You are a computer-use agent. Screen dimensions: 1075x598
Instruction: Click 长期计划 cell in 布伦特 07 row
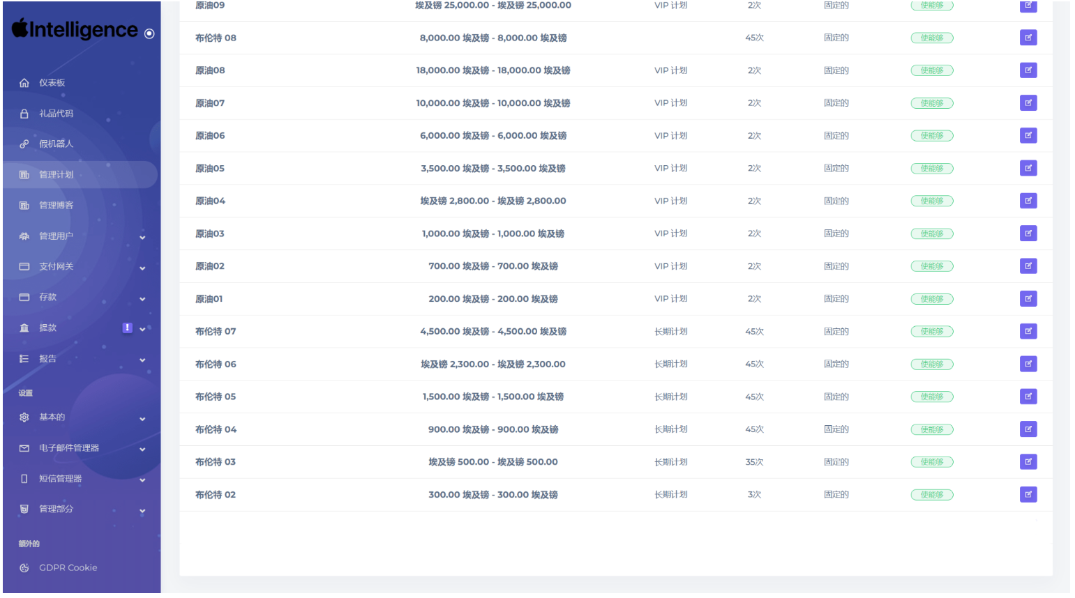point(670,331)
